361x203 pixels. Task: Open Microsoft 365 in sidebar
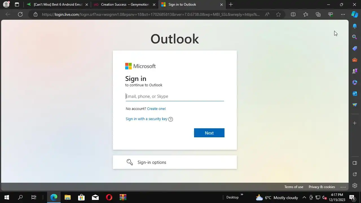coord(355,82)
